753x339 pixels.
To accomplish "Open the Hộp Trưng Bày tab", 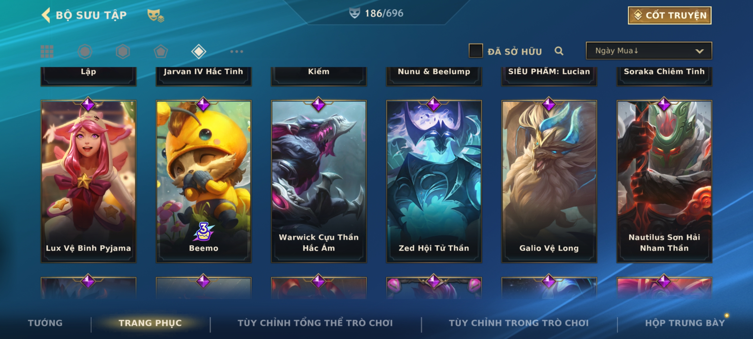I will (685, 323).
